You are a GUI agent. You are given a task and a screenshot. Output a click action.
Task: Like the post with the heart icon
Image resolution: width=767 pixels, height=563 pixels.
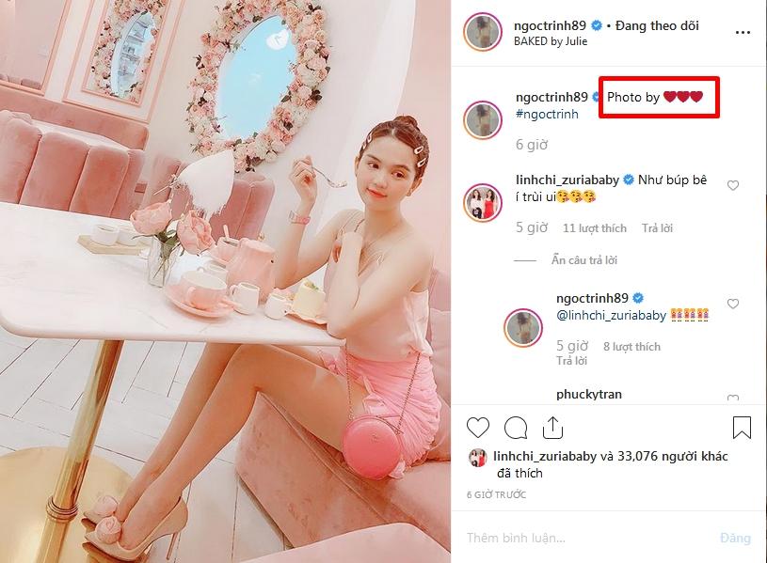[x=478, y=428]
